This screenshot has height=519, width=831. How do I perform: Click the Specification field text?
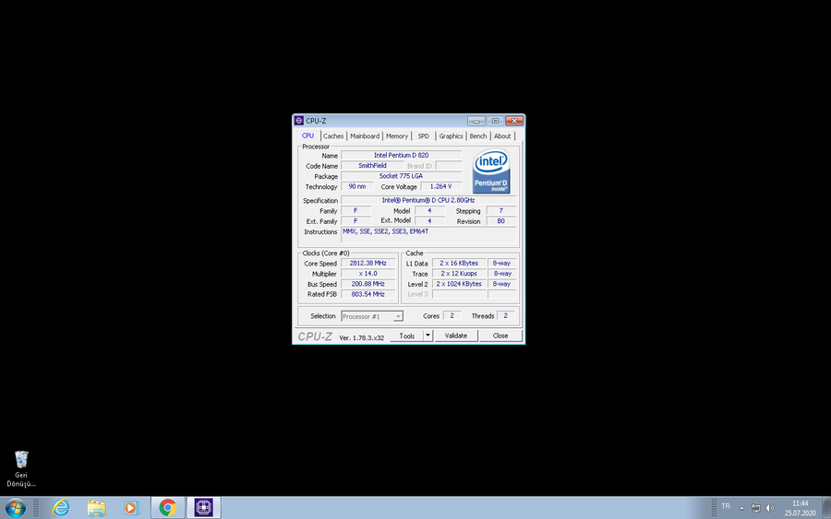428,201
